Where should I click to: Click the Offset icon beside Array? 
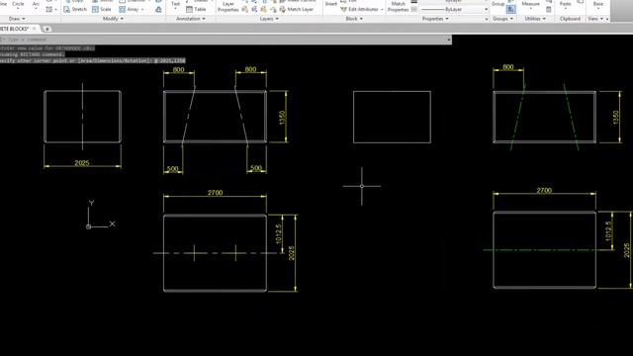click(x=158, y=9)
